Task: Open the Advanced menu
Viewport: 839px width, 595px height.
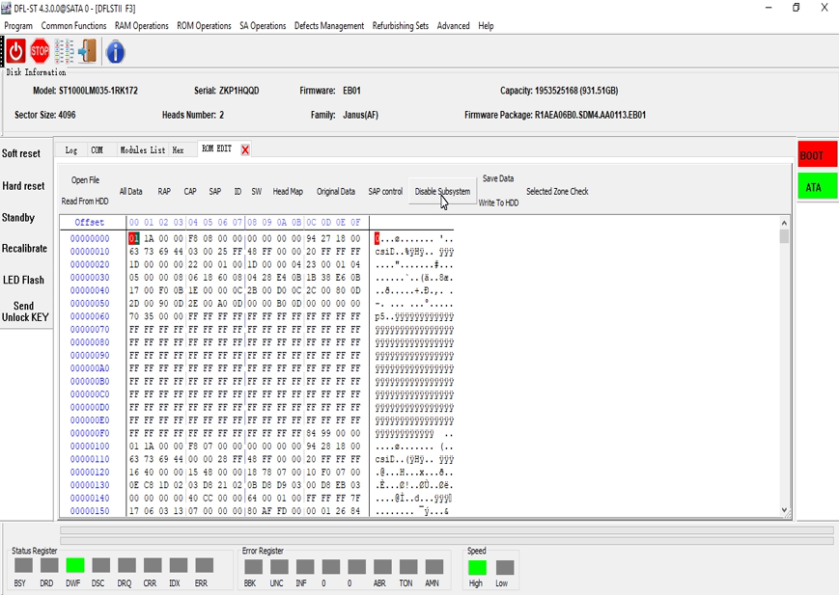Action: 453,26
